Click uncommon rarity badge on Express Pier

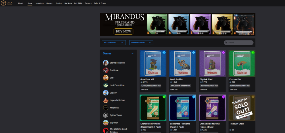pos(253,52)
